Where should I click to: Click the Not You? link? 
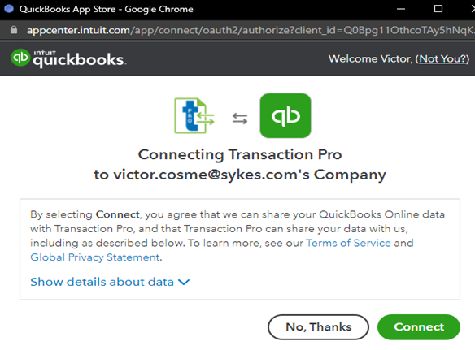click(442, 58)
